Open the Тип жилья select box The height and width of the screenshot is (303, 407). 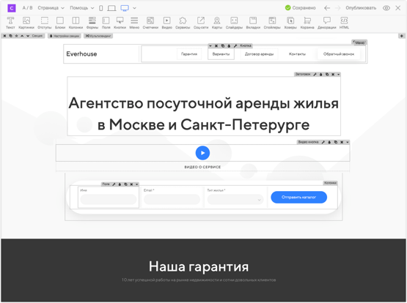click(235, 200)
